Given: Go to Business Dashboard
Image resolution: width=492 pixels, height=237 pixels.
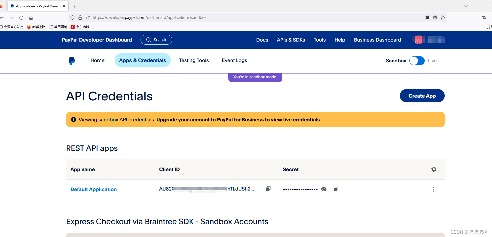Looking at the screenshot, I should coord(377,40).
